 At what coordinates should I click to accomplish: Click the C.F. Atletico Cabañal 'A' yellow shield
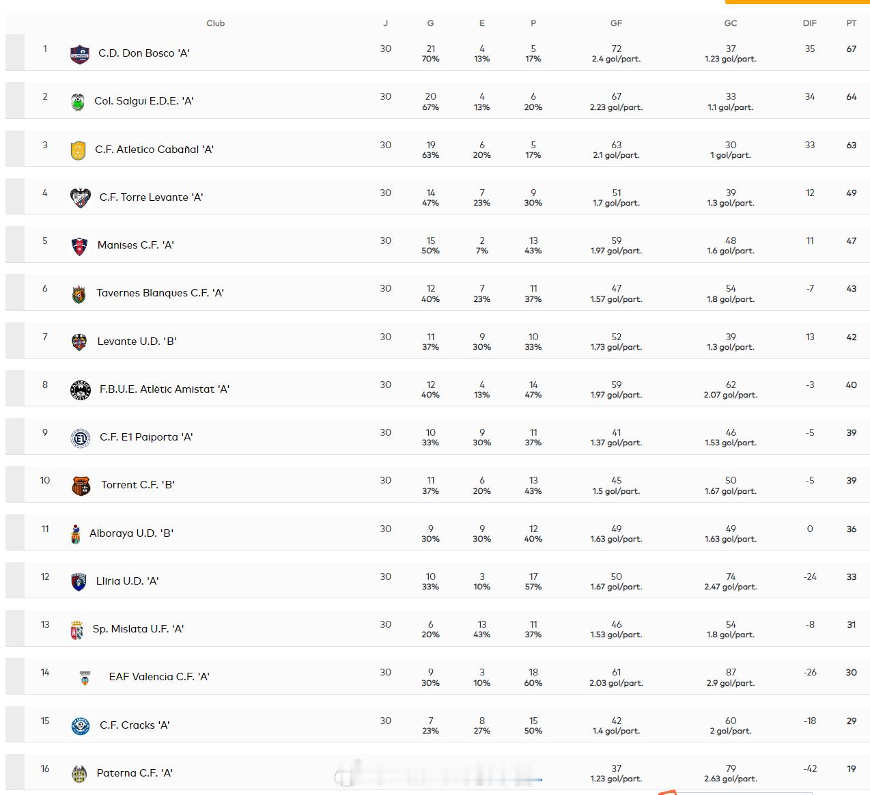click(x=79, y=150)
